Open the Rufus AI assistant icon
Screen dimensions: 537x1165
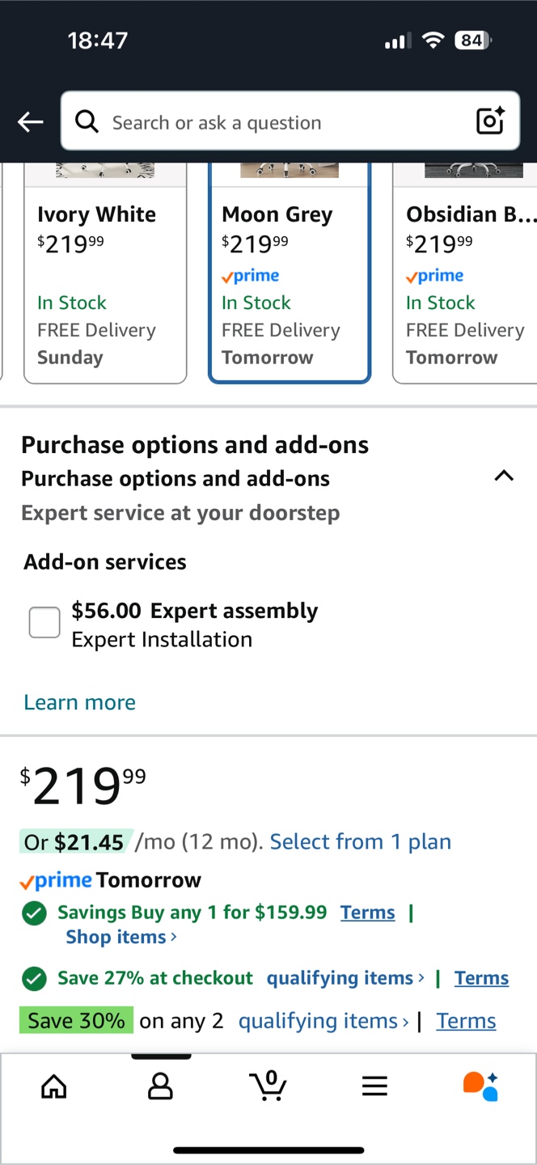[480, 1087]
